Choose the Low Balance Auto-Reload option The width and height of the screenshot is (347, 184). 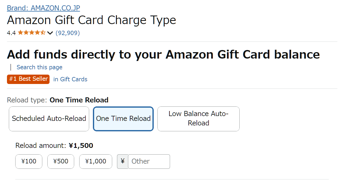click(x=198, y=119)
